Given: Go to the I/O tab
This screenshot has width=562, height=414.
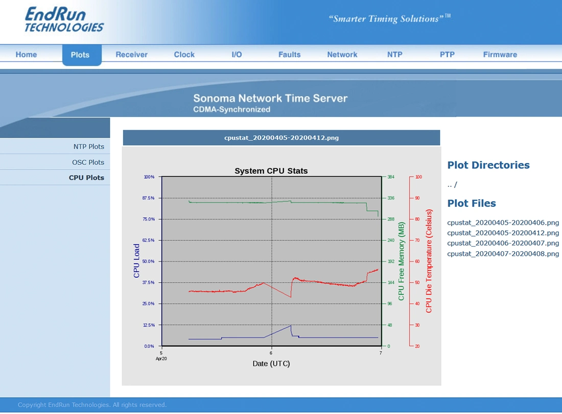Looking at the screenshot, I should point(237,55).
